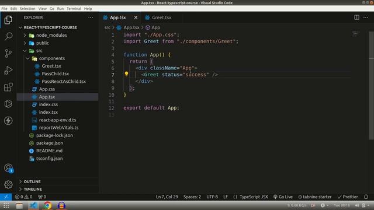Image resolution: width=374 pixels, height=210 pixels.
Task: Open the Extensions view icon
Action: pos(8,87)
